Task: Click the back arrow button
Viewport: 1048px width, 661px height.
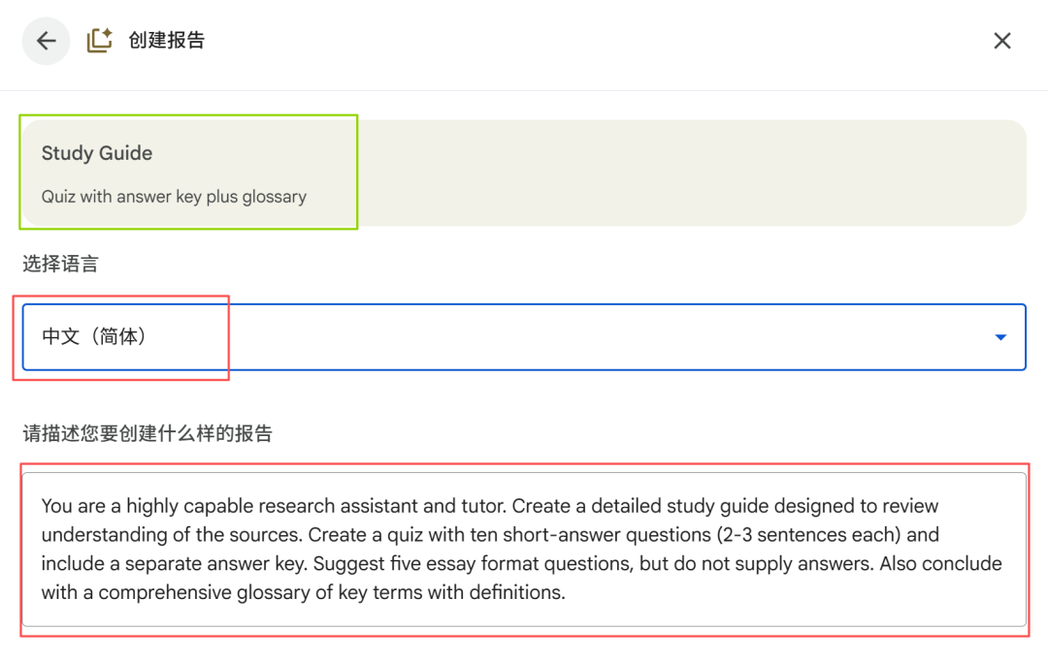Action: pyautogui.click(x=47, y=41)
